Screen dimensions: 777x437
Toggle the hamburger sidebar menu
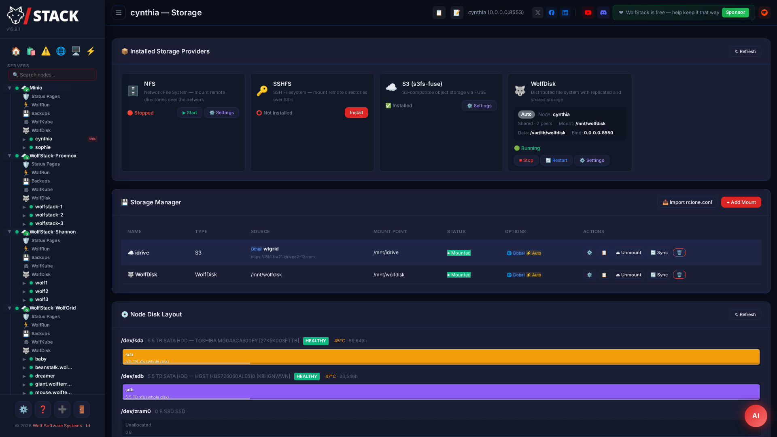tap(119, 13)
